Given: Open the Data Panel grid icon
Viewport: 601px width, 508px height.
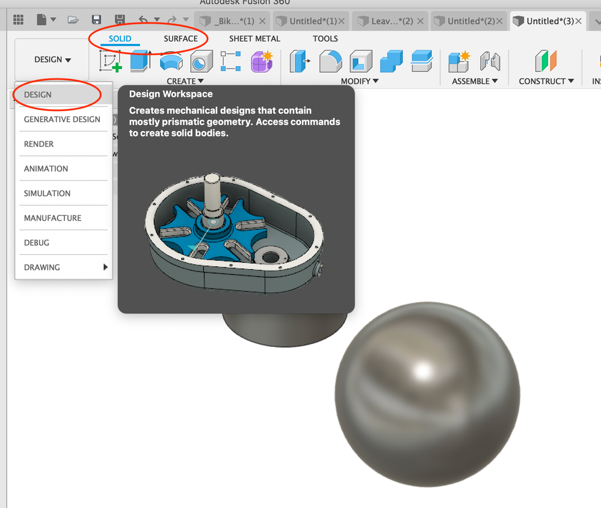Looking at the screenshot, I should point(19,19).
